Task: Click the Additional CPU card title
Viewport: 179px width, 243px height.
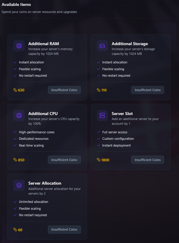Action: click(43, 114)
